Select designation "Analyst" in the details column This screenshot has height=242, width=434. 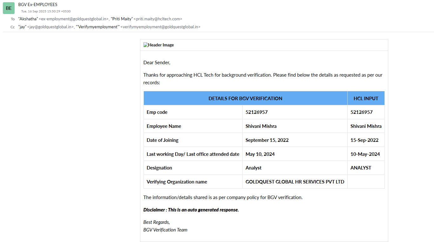[x=254, y=168]
